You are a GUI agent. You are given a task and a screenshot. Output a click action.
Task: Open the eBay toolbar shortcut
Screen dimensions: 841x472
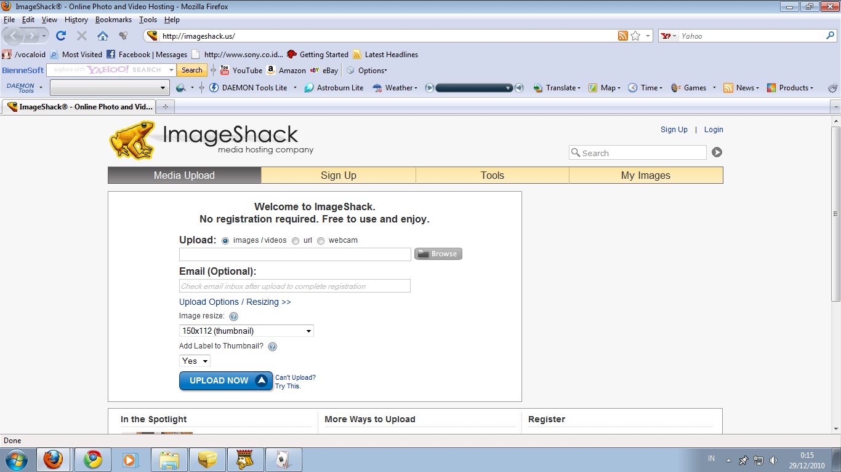[x=324, y=70]
